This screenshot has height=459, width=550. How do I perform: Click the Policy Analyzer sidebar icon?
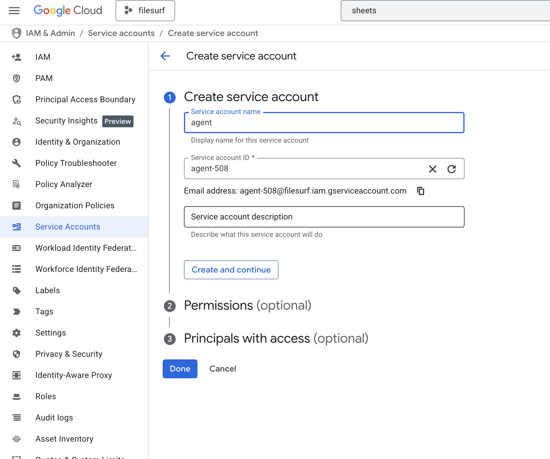point(17,184)
